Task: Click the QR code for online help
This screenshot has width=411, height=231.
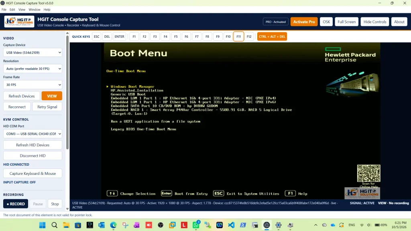Action: pyautogui.click(x=368, y=173)
